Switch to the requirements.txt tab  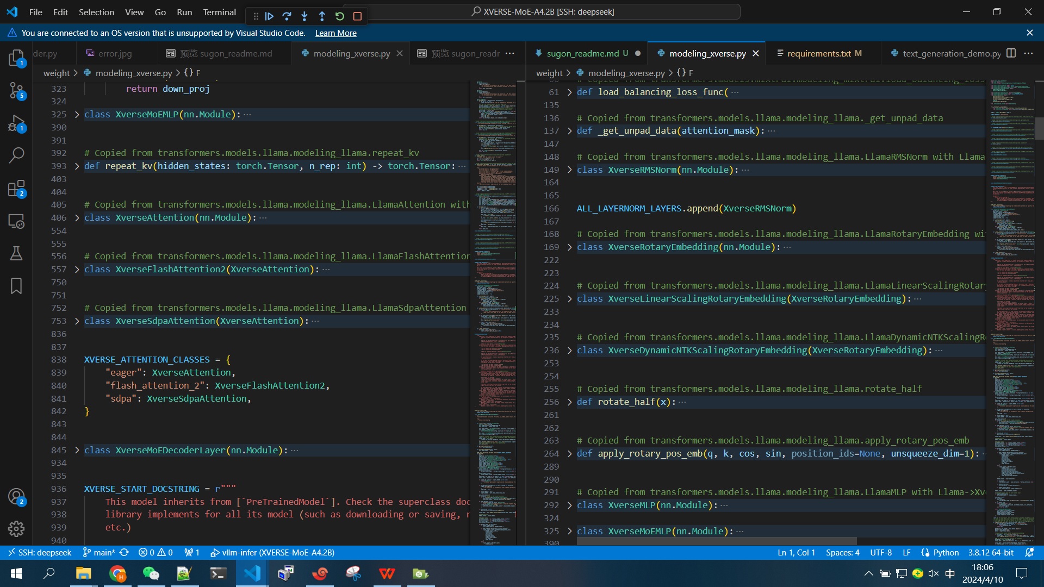tap(820, 53)
